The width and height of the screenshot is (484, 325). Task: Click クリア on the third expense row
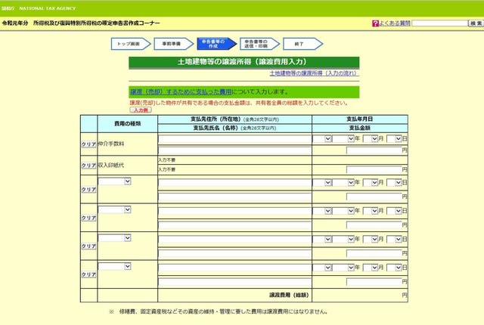click(x=88, y=189)
